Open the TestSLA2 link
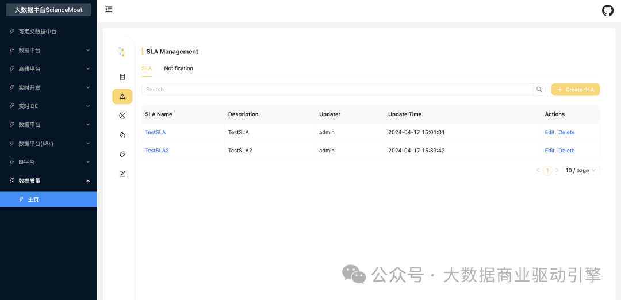Viewport: 621px width, 300px height. (157, 151)
